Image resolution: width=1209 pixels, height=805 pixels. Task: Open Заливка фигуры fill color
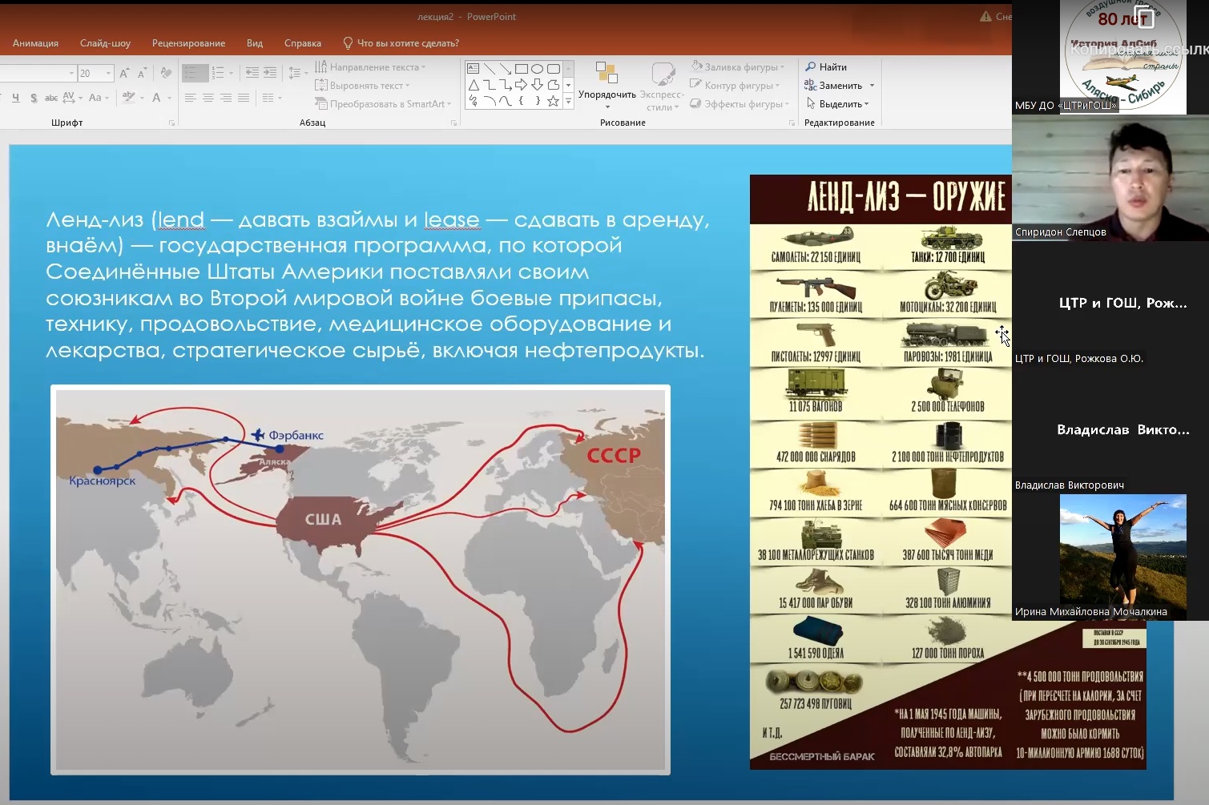738,67
